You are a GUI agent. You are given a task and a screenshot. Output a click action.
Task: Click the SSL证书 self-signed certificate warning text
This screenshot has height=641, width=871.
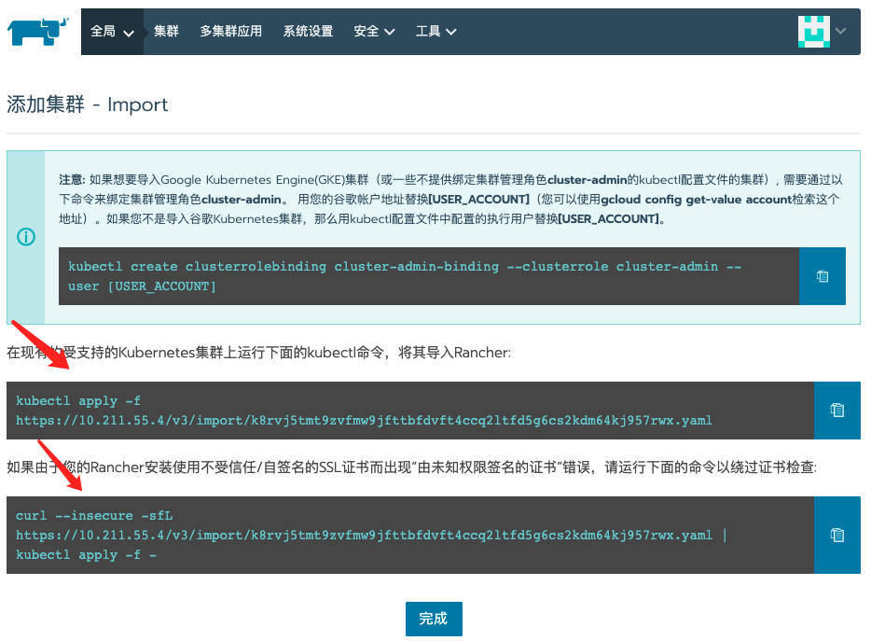tap(411, 467)
